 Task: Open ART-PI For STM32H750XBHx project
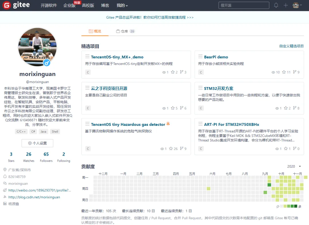coord(231,125)
